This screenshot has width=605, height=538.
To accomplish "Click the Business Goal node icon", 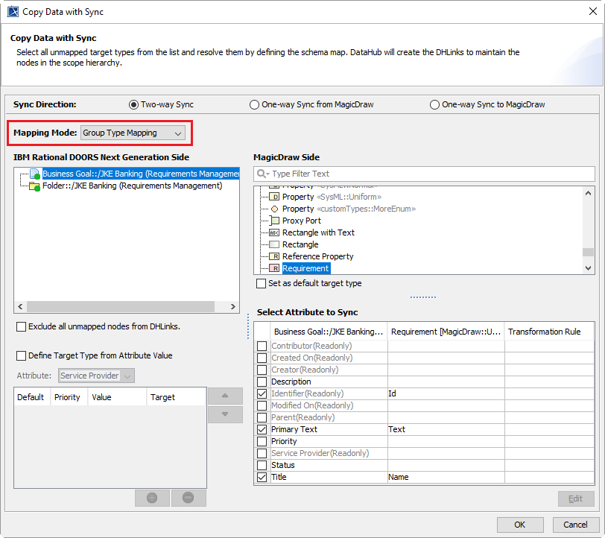I will pyautogui.click(x=34, y=174).
